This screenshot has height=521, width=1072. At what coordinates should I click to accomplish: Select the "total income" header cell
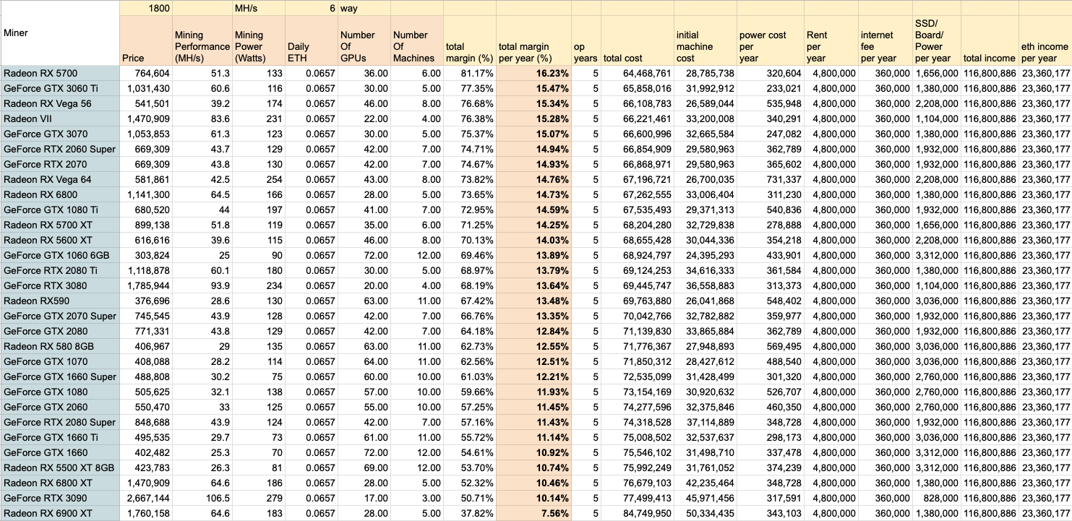coord(990,41)
